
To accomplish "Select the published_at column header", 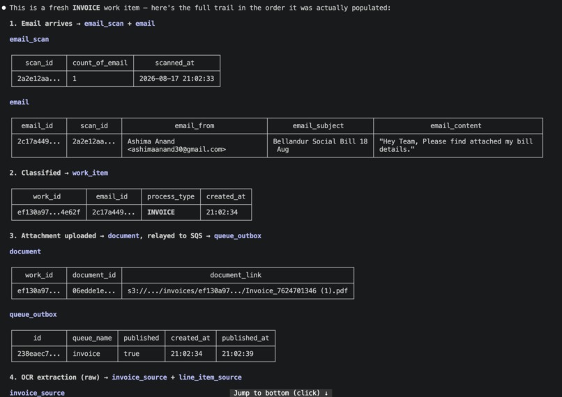I will click(x=245, y=338).
